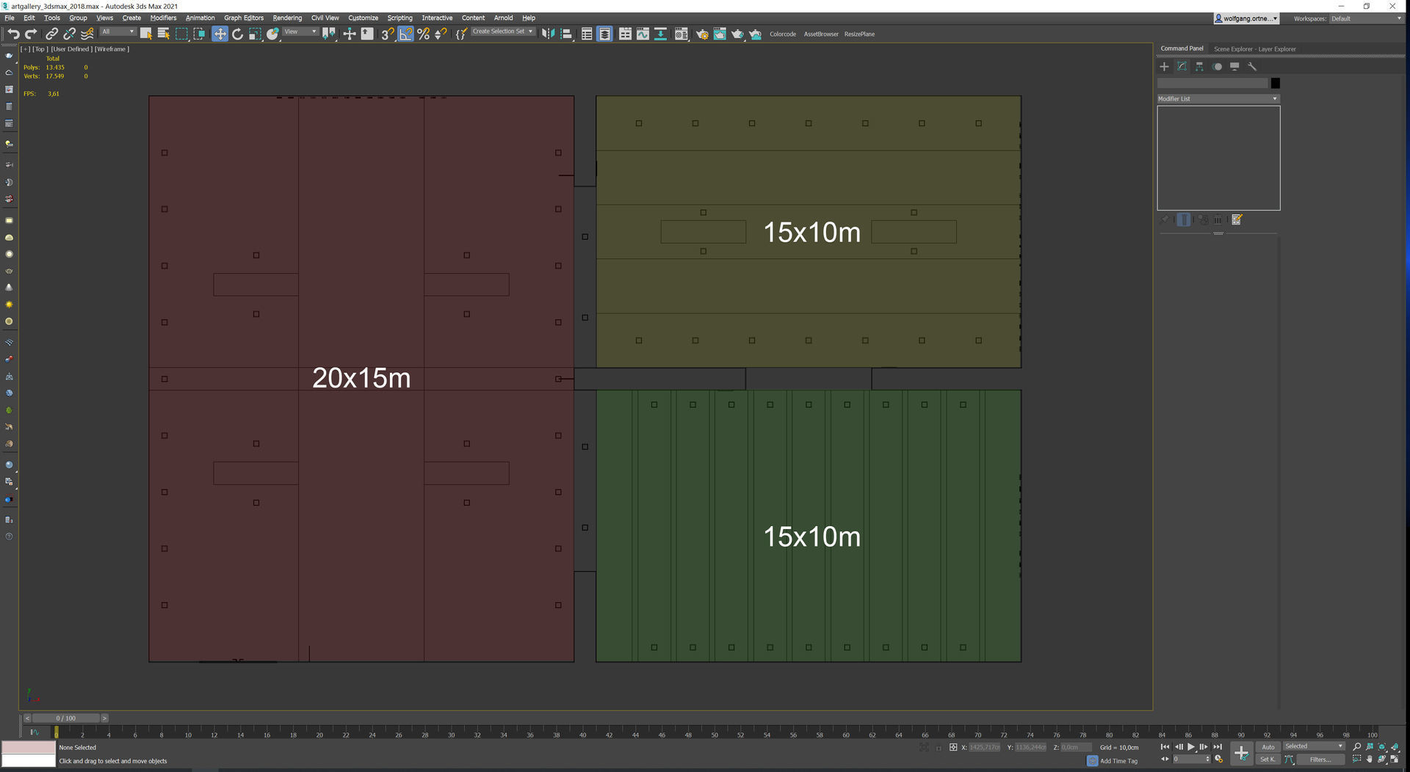This screenshot has height=772, width=1410.
Task: Click the Undo arrow in main toolbar
Action: (13, 34)
